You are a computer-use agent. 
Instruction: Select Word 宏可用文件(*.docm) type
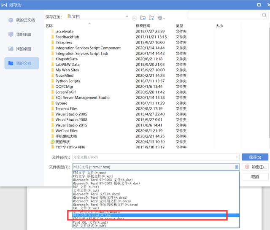click(x=156, y=201)
